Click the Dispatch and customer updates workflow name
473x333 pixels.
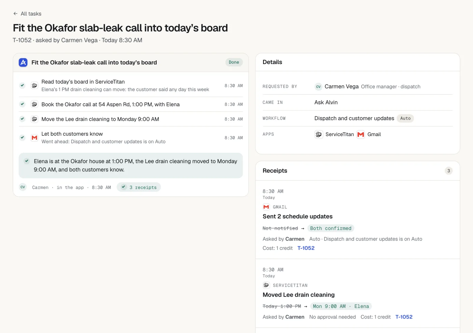[x=354, y=118]
